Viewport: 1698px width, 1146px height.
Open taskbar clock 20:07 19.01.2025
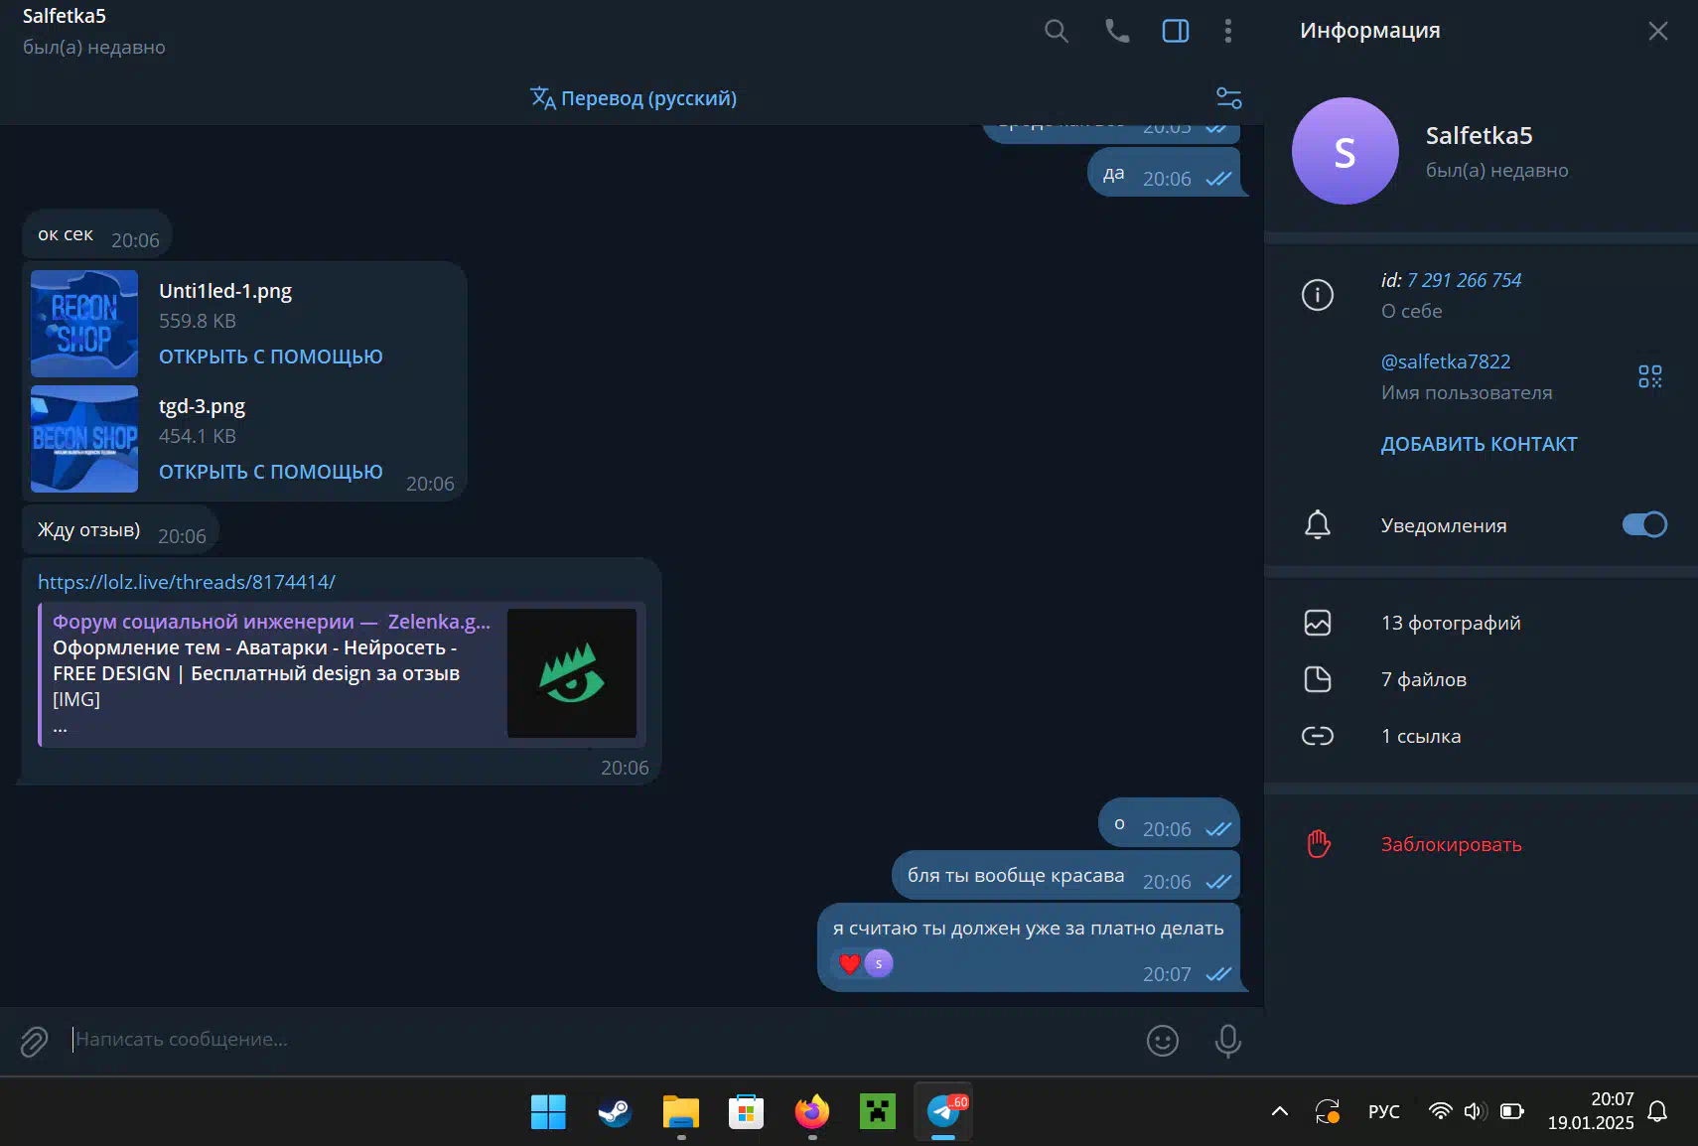point(1591,1111)
